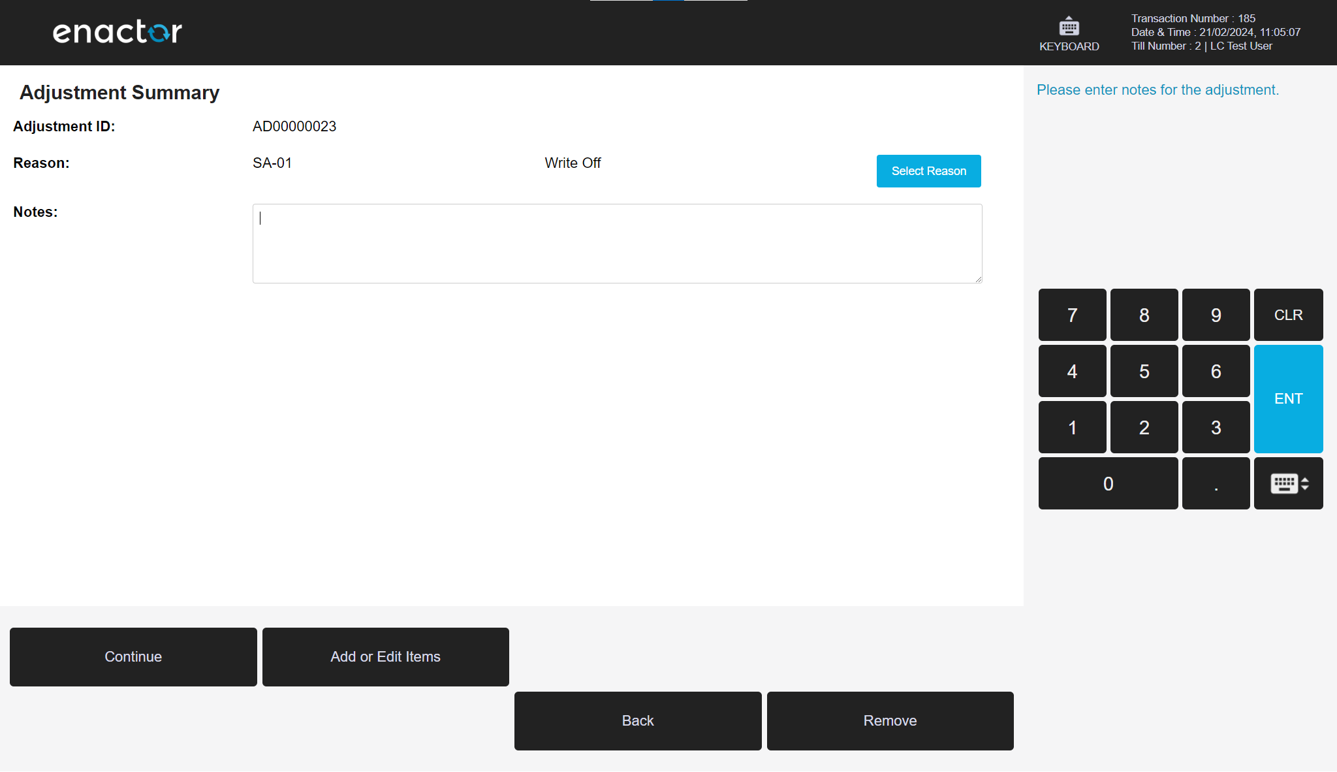Screen dimensions: 1337x772
Task: Open the on-screen KEYBOARD icon in header
Action: click(x=1069, y=34)
